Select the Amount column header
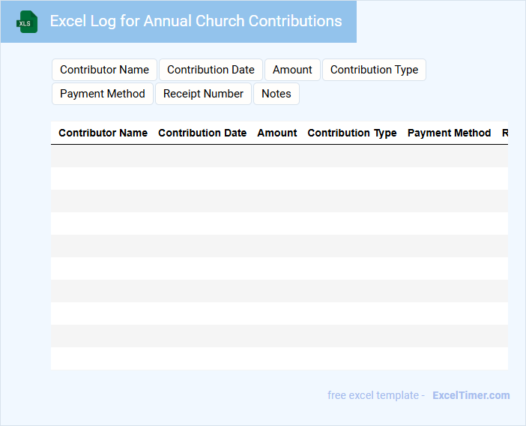 tap(277, 133)
